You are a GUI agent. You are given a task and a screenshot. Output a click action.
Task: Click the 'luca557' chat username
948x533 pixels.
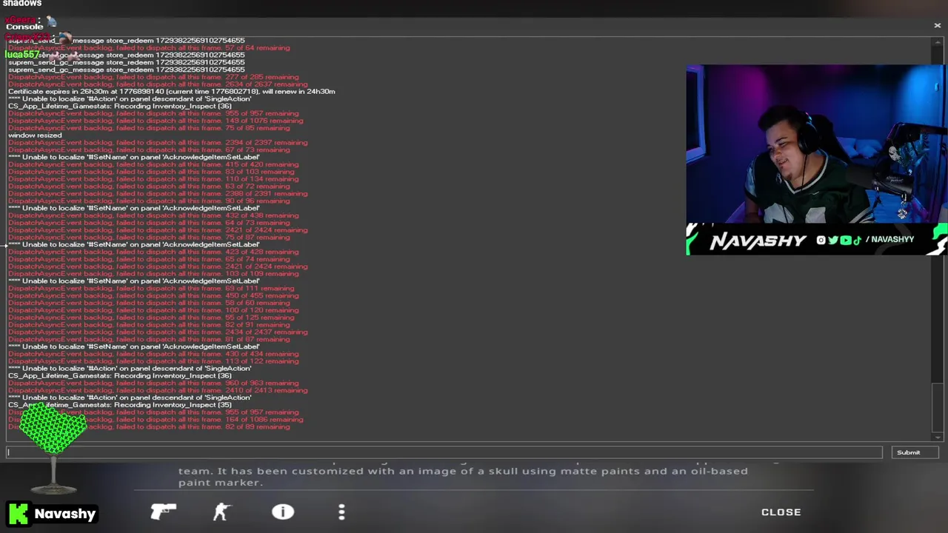[21, 54]
